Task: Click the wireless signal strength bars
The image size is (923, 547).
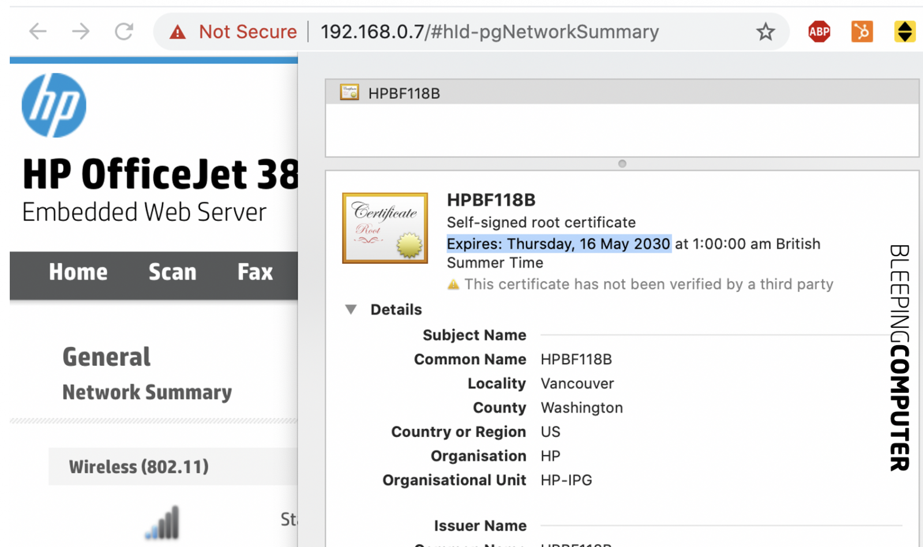Action: [161, 521]
